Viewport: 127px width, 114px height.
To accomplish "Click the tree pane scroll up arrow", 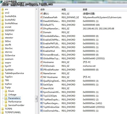I will [x=37, y=9].
